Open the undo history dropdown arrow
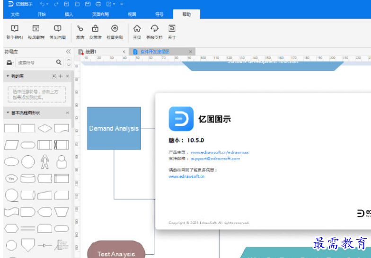The width and height of the screenshot is (371, 258). 47,4
